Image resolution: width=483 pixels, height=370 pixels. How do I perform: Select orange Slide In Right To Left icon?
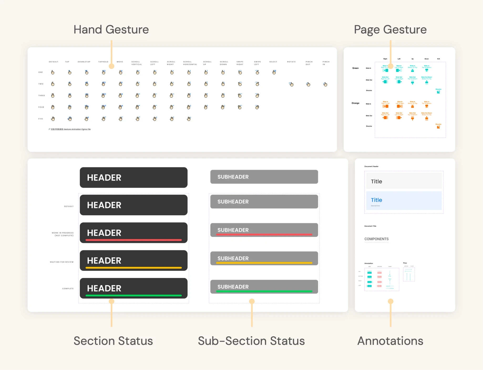(x=386, y=106)
